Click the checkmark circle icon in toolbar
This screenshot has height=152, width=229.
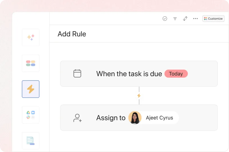pyautogui.click(x=165, y=19)
